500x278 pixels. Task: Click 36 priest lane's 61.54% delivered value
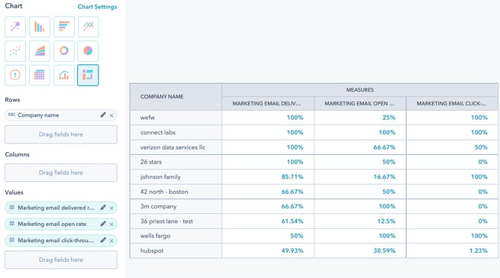point(292,221)
